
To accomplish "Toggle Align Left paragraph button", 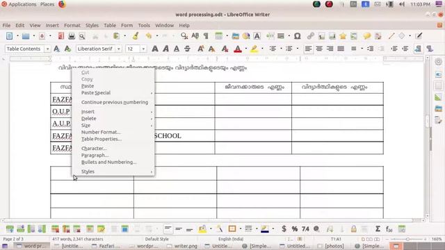I will 308,49.
